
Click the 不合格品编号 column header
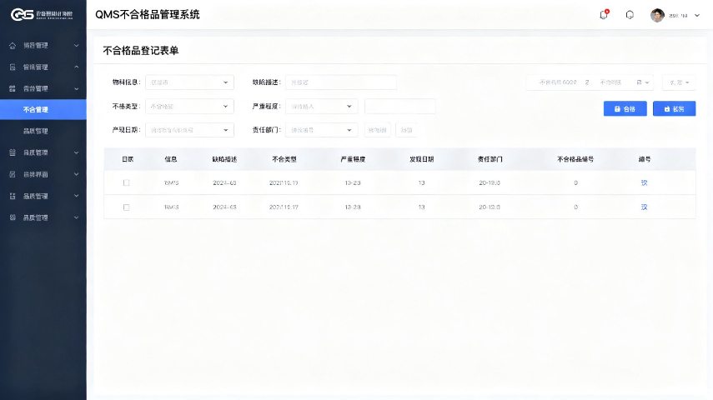575,159
